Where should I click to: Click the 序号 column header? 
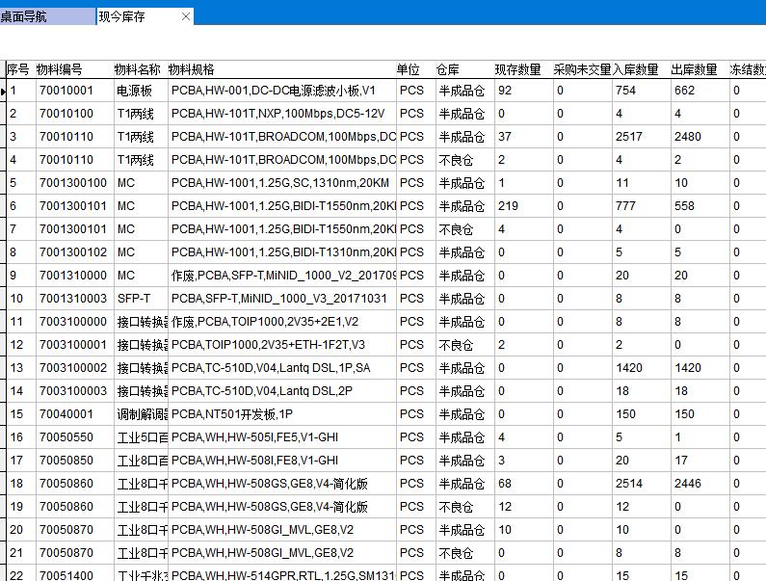(18, 69)
